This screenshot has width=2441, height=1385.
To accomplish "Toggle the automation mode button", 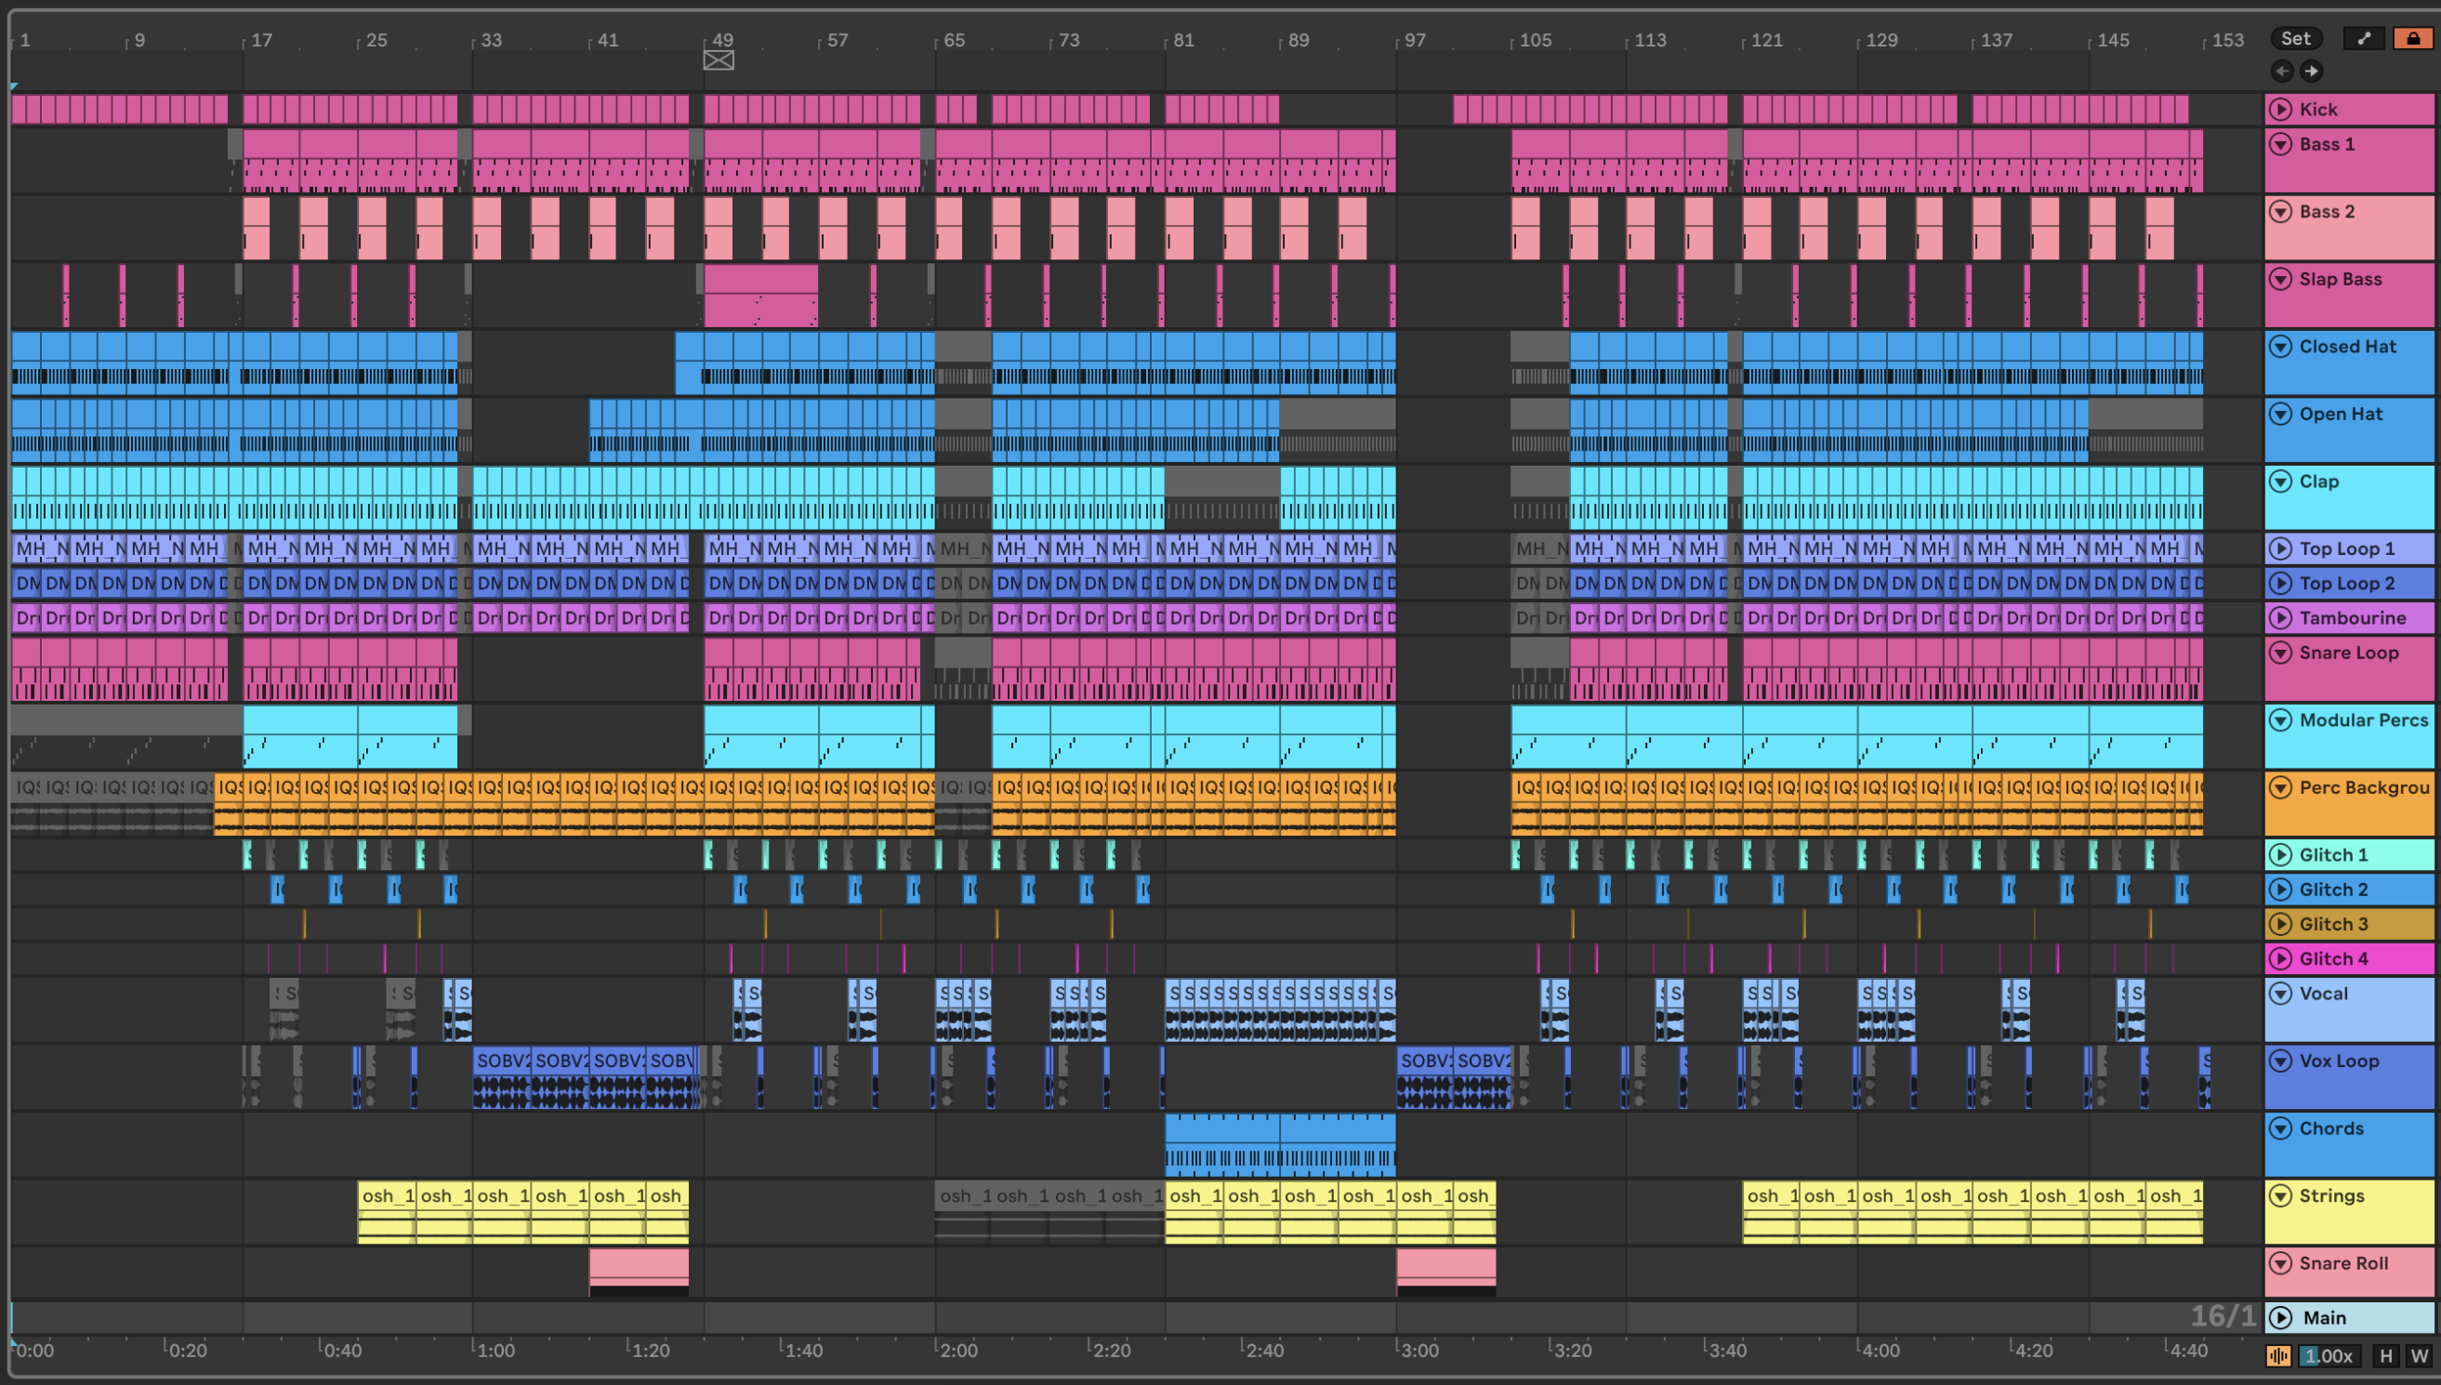I will [2364, 38].
